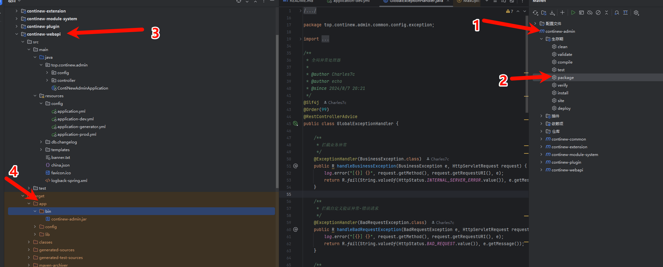Viewport: 663px width, 267px height.
Task: Expand the controller package
Action: point(47,80)
